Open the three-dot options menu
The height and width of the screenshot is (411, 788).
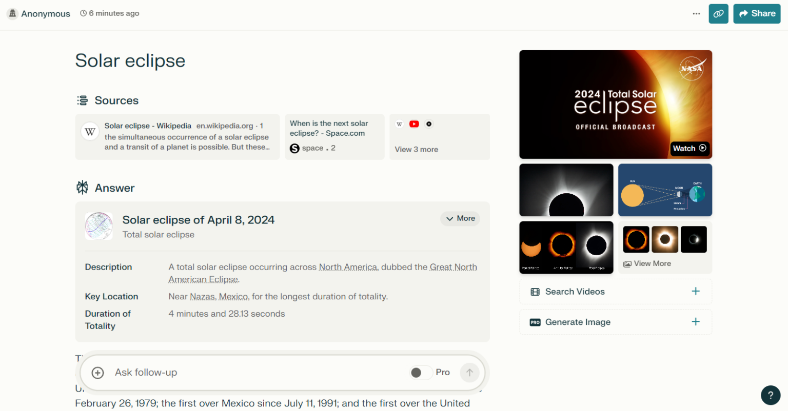click(696, 13)
